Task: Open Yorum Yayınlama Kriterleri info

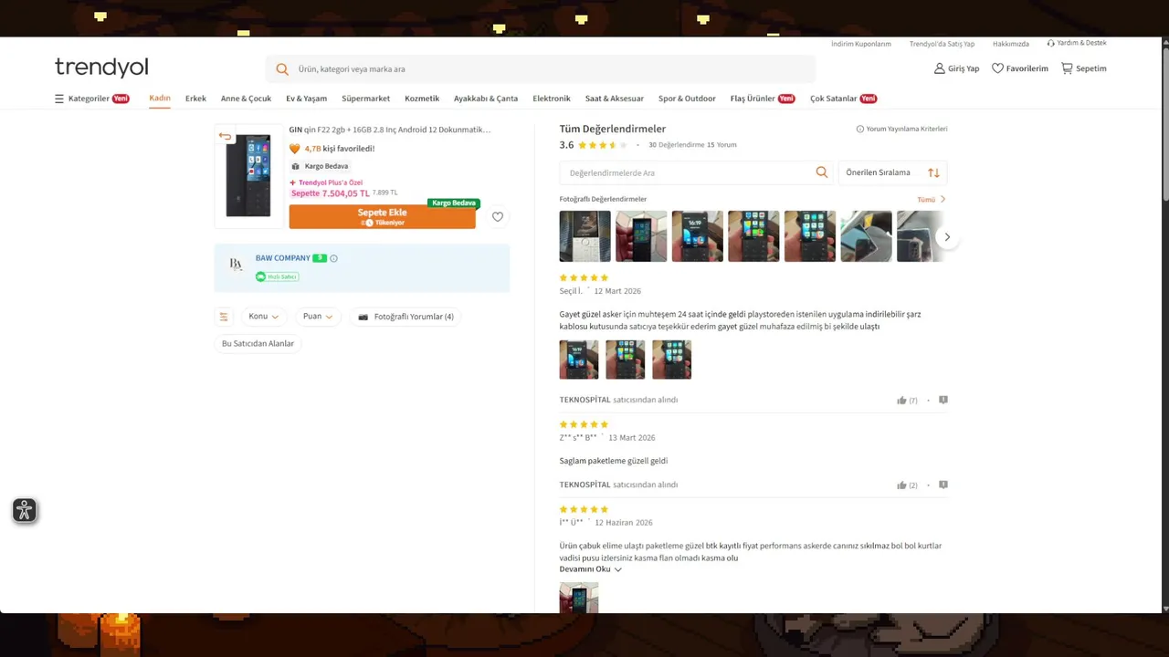Action: 901,129
